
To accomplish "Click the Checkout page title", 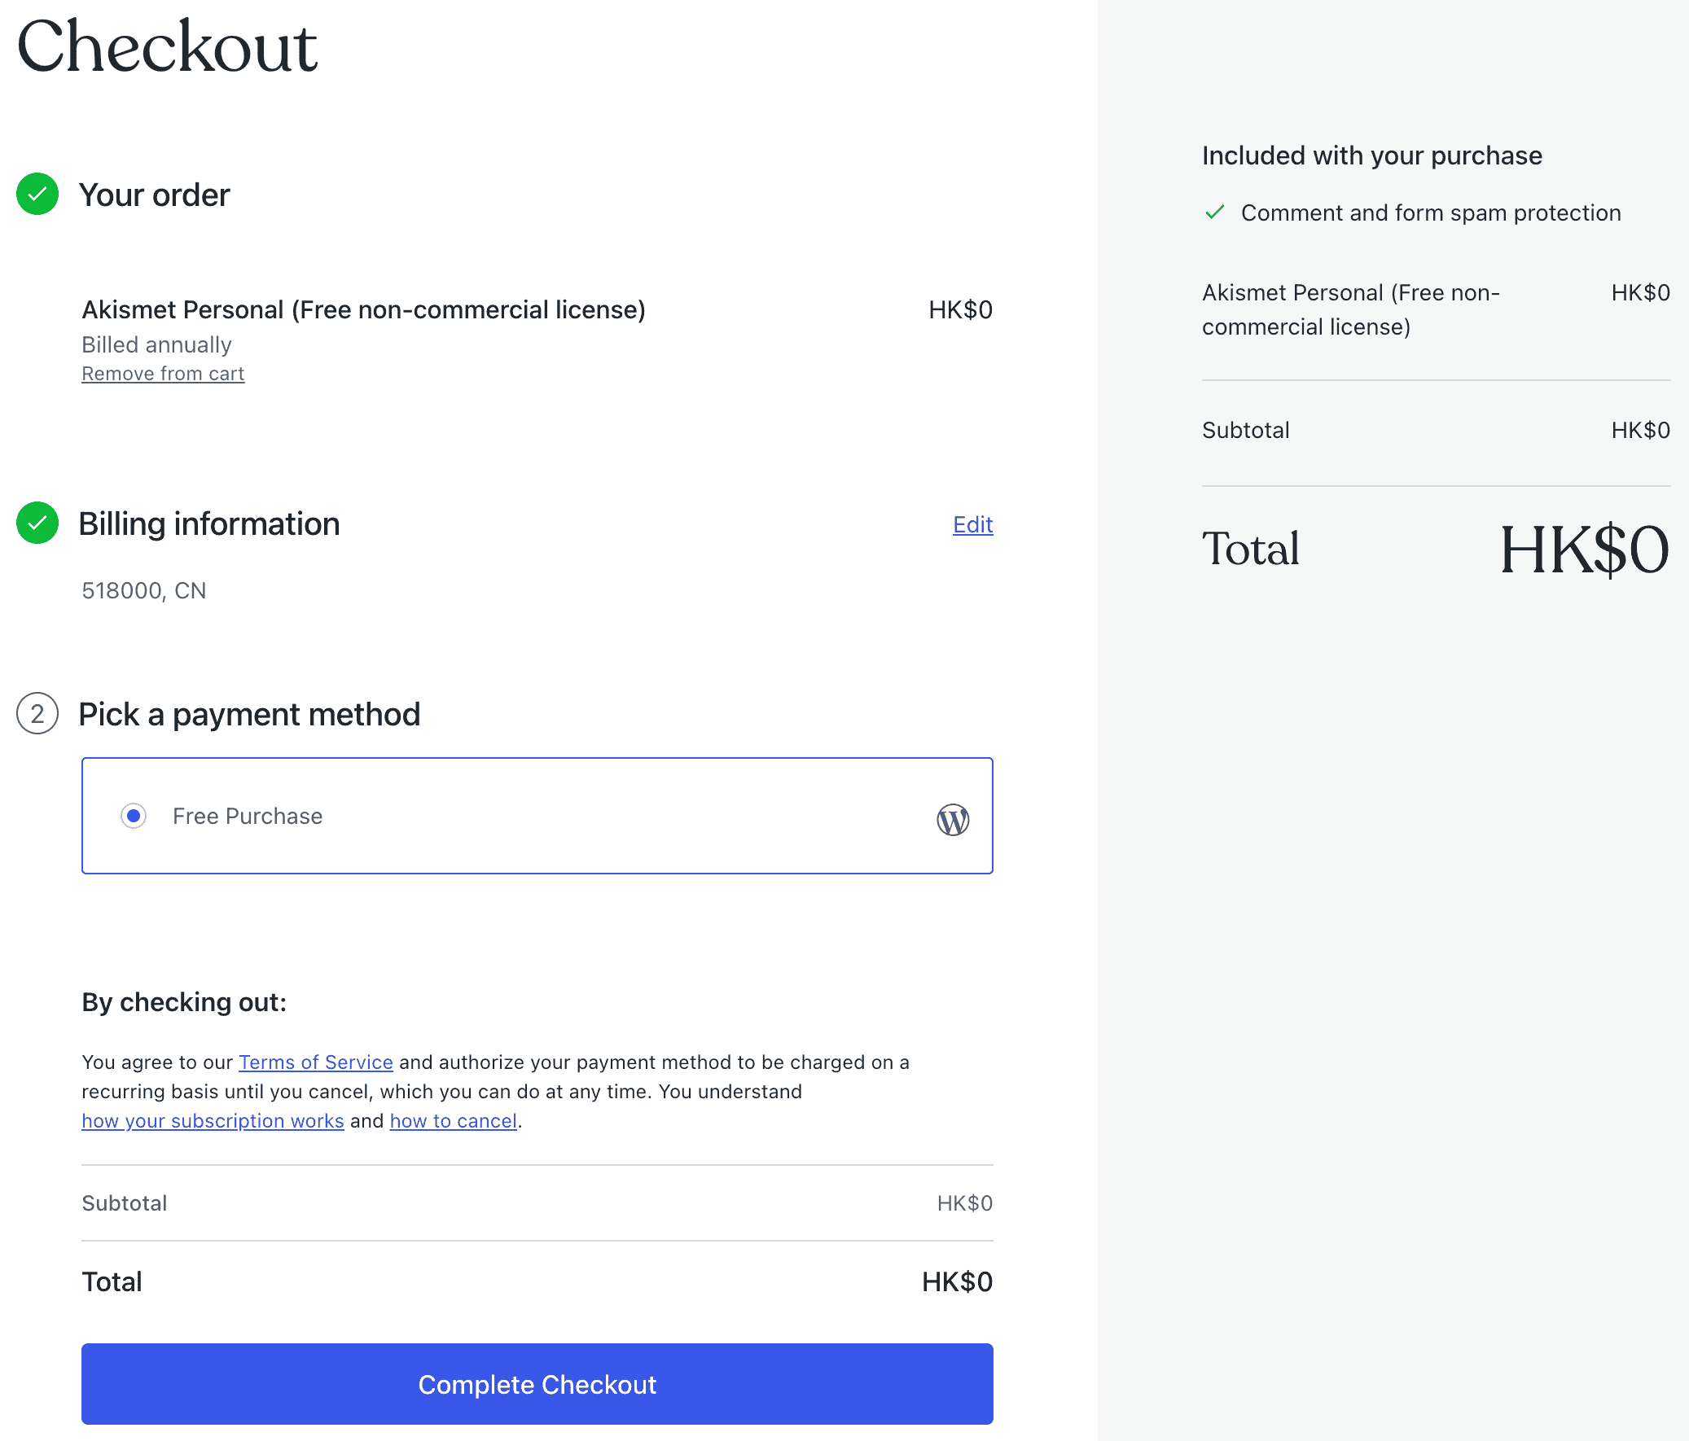I will (x=167, y=46).
